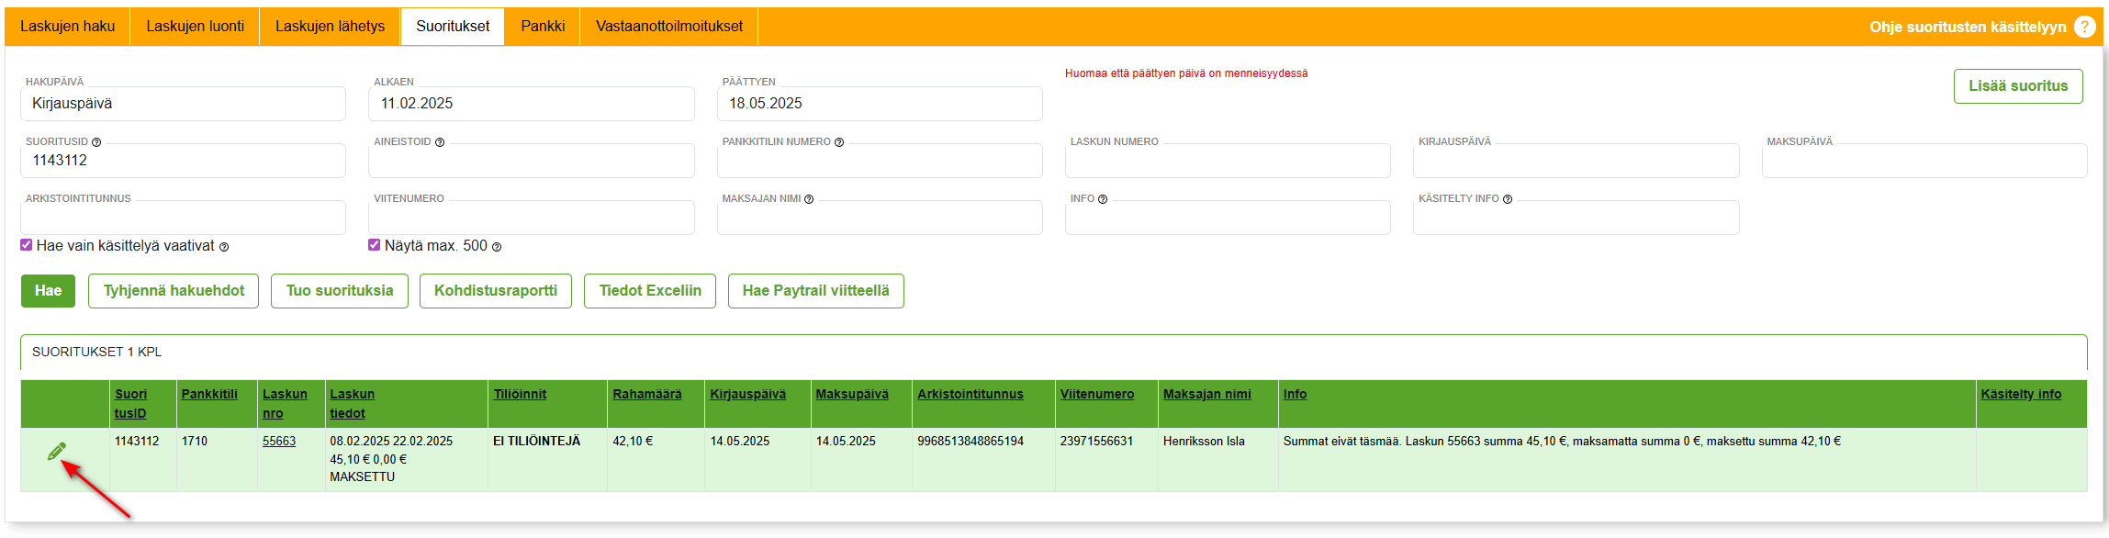Switch to the Pankki tab

pyautogui.click(x=543, y=27)
